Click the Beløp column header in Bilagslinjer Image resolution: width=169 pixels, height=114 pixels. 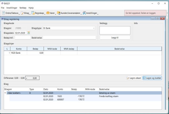(35, 49)
